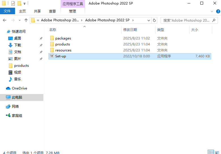Switch to the 查看 ribbon tab
Viewport: 221px width, 154px height.
tap(52, 11)
